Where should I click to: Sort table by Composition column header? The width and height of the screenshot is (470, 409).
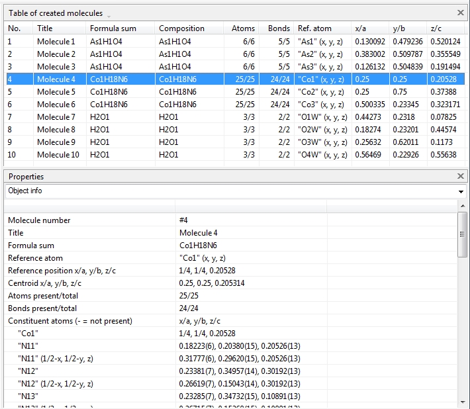point(181,28)
